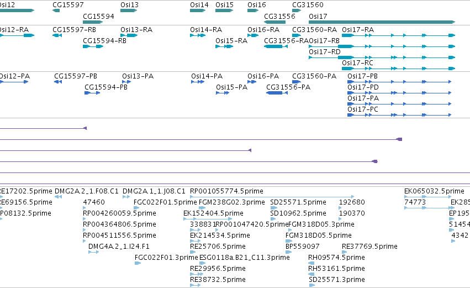Select the long Osi17 gene bar
The width and height of the screenshot is (470, 288).
(x=382, y=22)
